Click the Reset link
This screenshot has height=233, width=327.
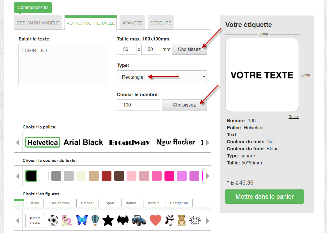tap(294, 117)
